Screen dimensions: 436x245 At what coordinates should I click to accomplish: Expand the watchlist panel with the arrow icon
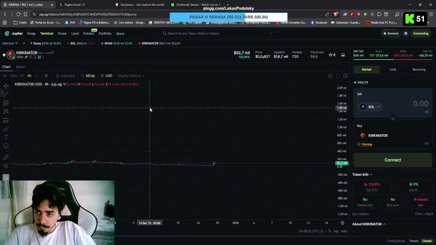pos(24,44)
